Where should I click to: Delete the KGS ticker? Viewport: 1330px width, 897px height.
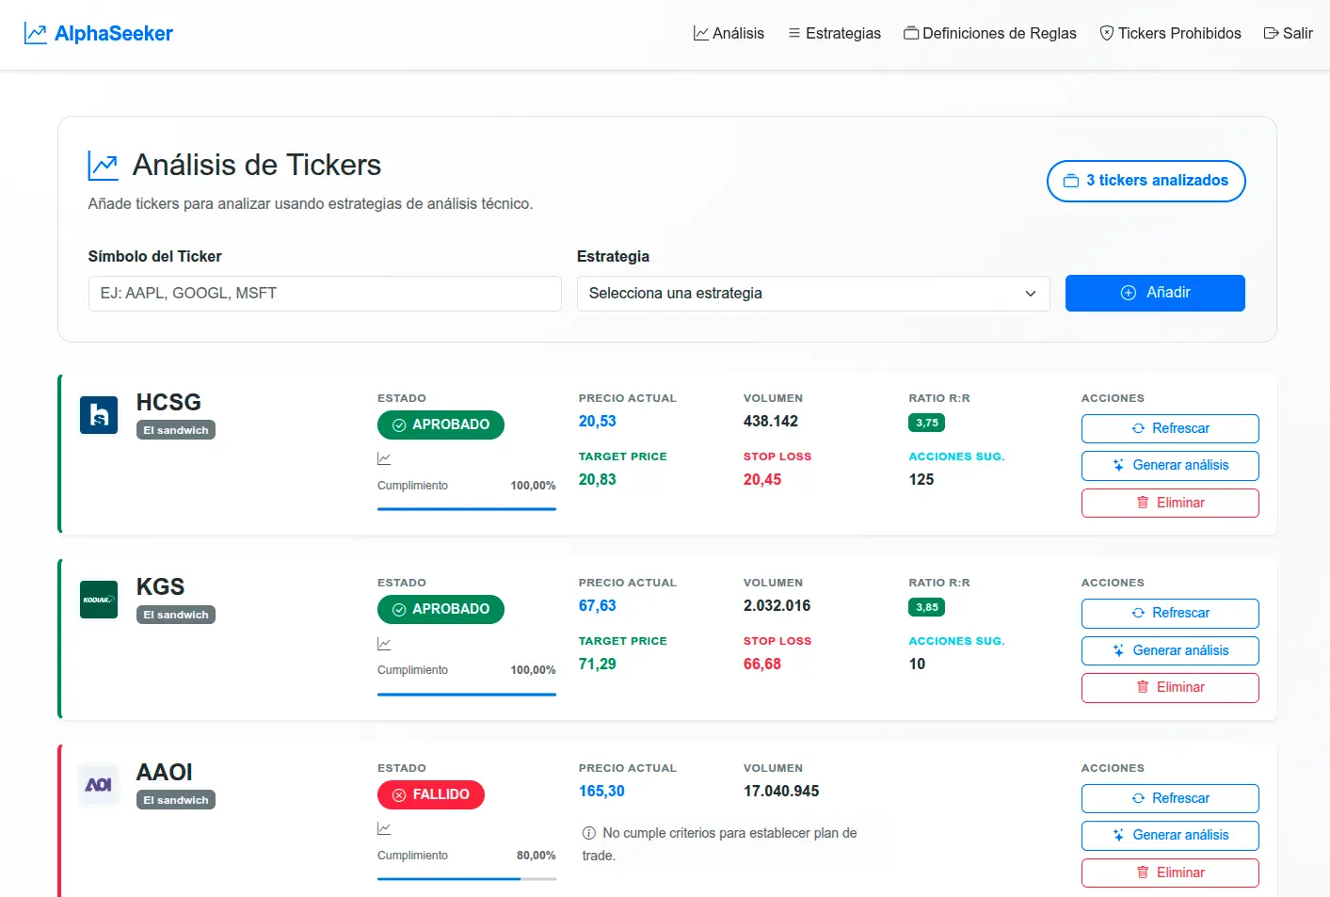pyautogui.click(x=1170, y=687)
